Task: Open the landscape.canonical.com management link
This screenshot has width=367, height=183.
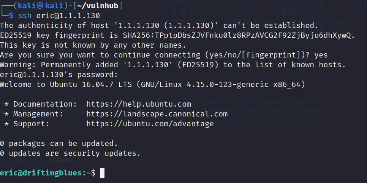Action: [157, 114]
